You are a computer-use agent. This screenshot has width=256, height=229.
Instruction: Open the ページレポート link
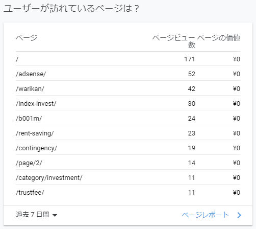pyautogui.click(x=205, y=215)
